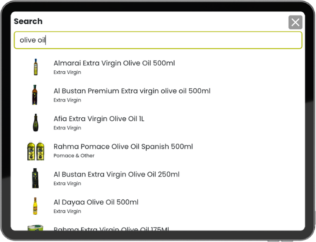Click Extra Virgin label under Afia
This screenshot has height=242, width=316.
click(67, 128)
